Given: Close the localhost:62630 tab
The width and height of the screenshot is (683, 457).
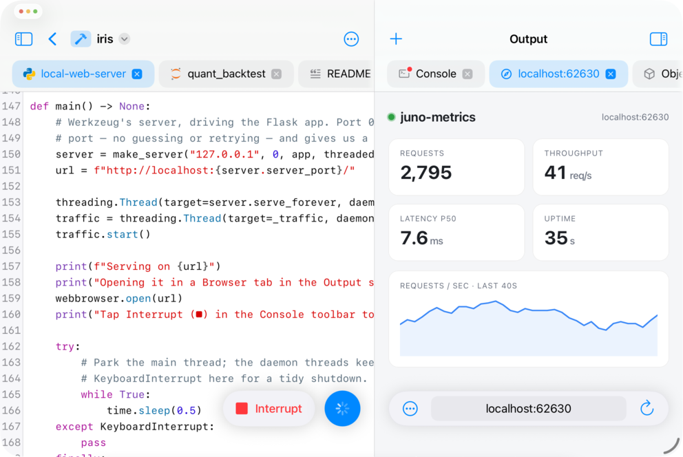Looking at the screenshot, I should [611, 74].
